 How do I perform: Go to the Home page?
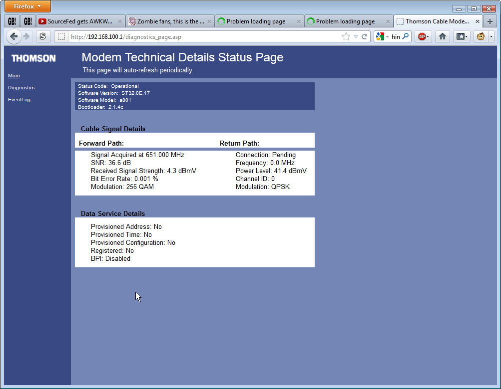pos(443,37)
